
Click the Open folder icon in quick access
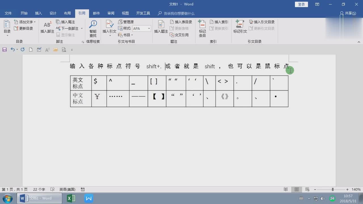(55, 50)
